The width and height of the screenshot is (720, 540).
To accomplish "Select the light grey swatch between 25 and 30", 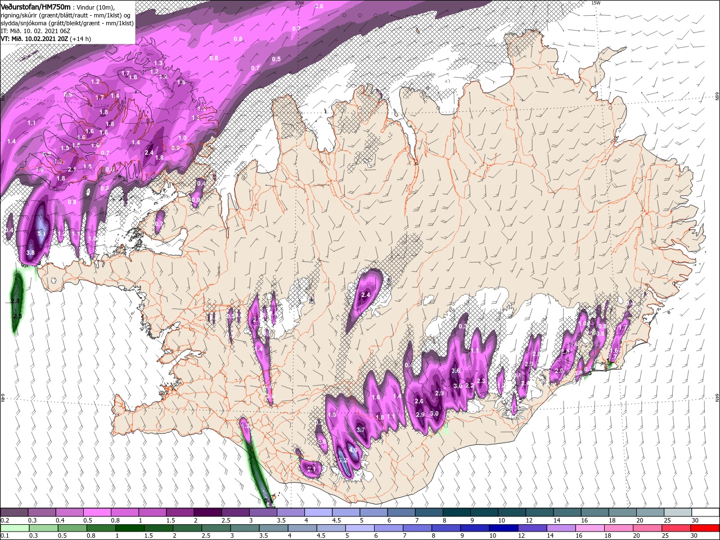I will point(677,512).
